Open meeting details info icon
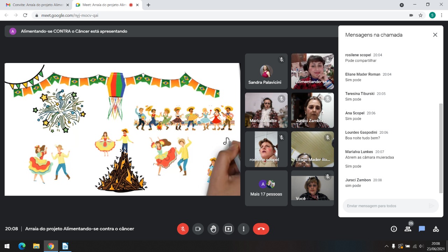The height and width of the screenshot is (252, 448). (x=394, y=229)
